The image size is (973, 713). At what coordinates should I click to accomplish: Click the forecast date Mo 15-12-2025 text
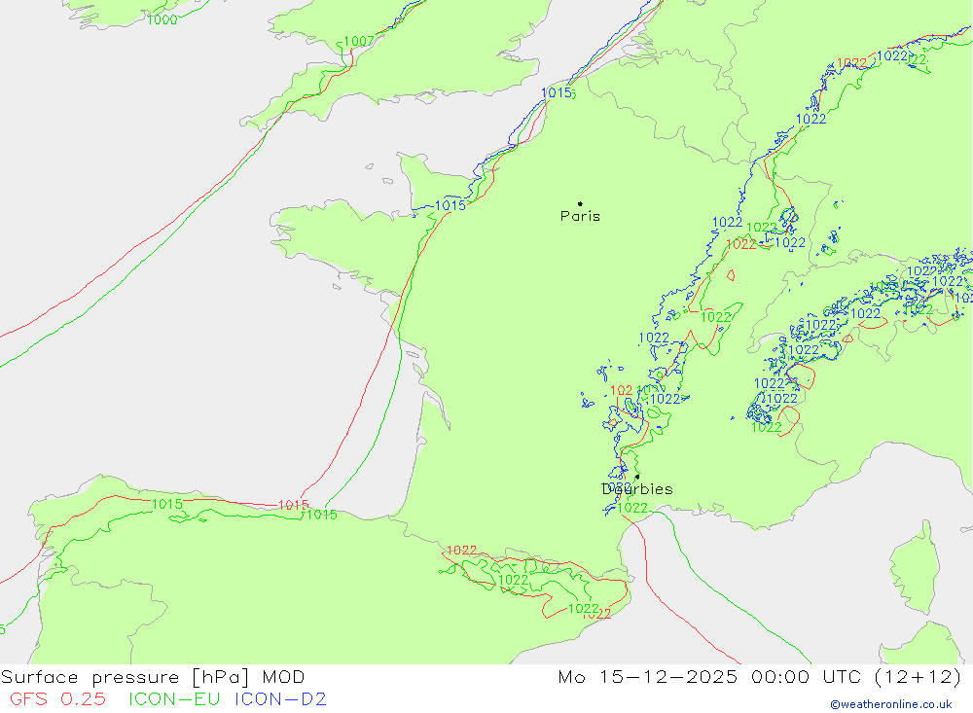648,676
